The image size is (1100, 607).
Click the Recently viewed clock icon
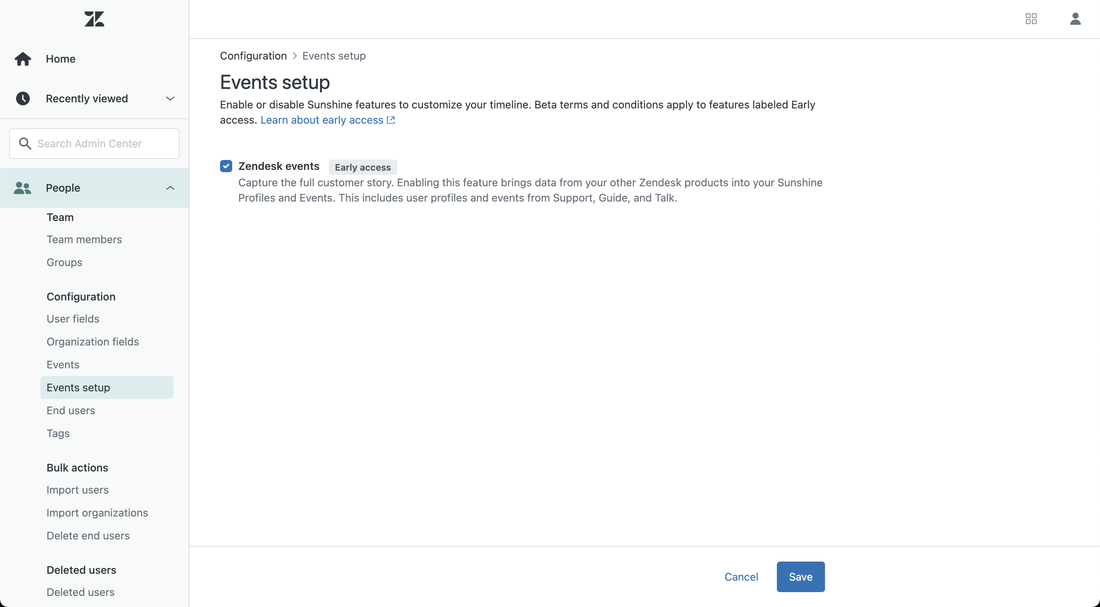coord(23,98)
